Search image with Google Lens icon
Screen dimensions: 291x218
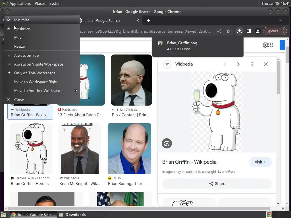tap(167, 143)
